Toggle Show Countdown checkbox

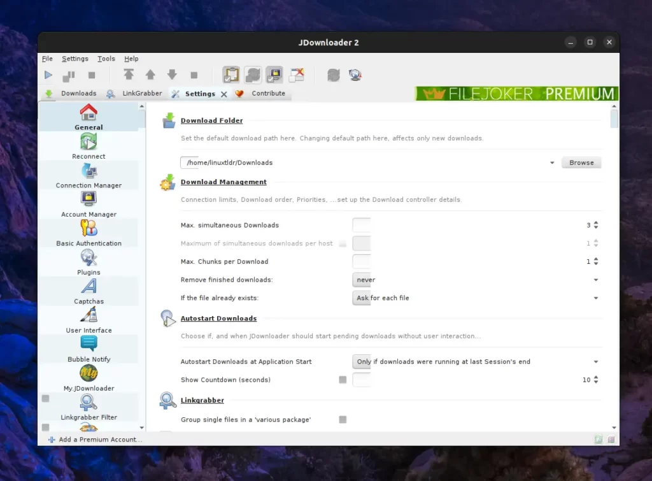coord(343,380)
